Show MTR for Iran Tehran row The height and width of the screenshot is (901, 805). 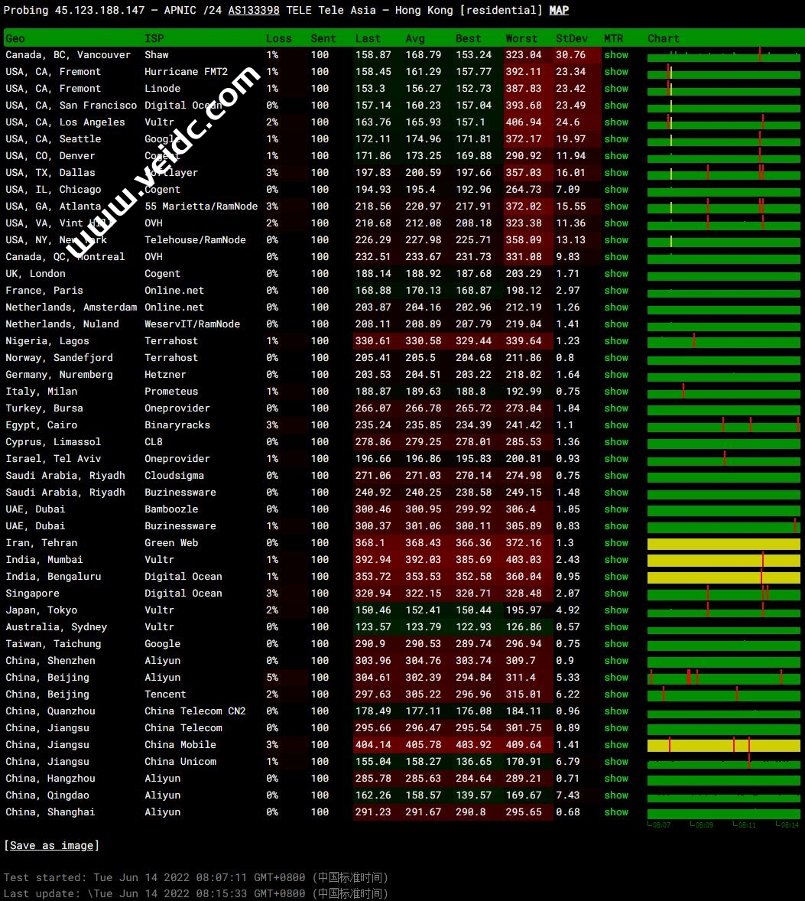(x=616, y=543)
